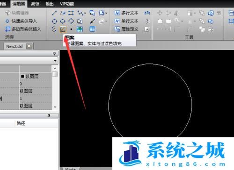Activate the Rotate tool
The image size is (234, 170).
[x=168, y=13]
